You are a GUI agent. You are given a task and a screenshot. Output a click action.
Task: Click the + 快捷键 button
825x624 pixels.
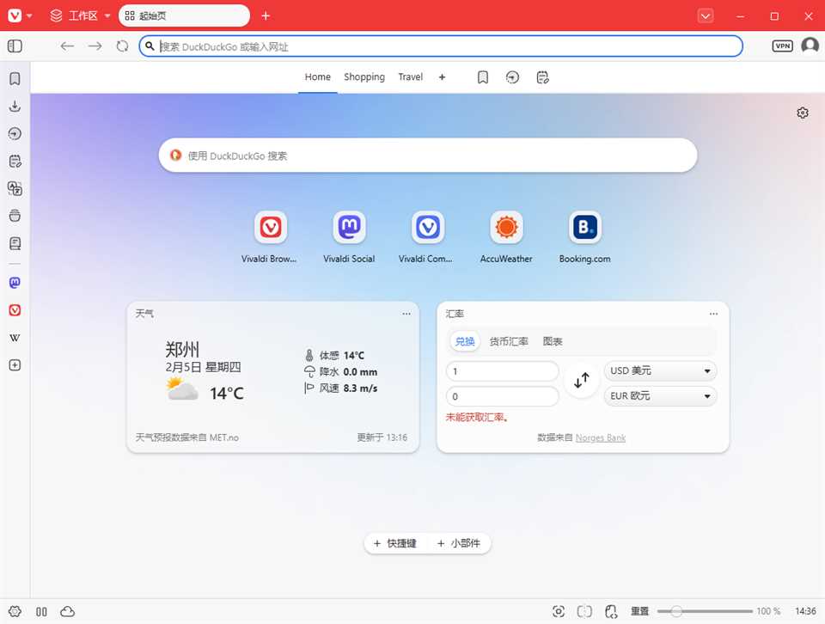pos(395,543)
